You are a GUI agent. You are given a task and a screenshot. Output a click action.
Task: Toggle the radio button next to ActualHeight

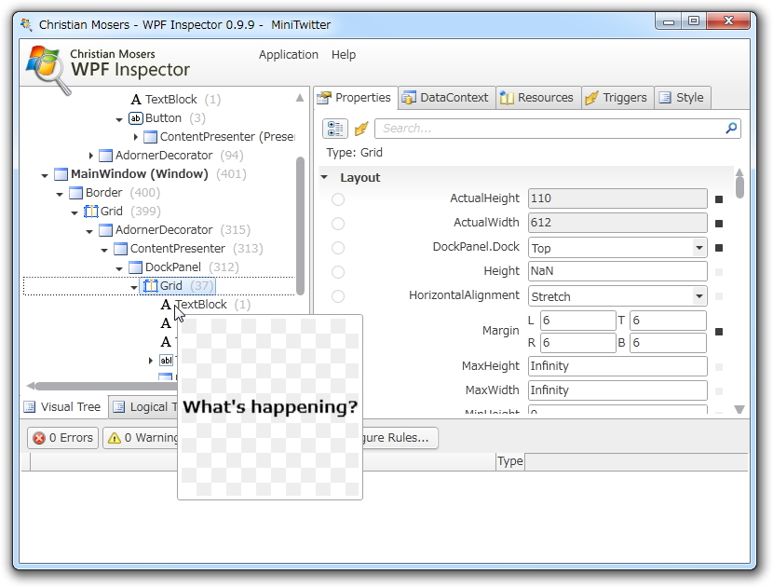tap(338, 199)
